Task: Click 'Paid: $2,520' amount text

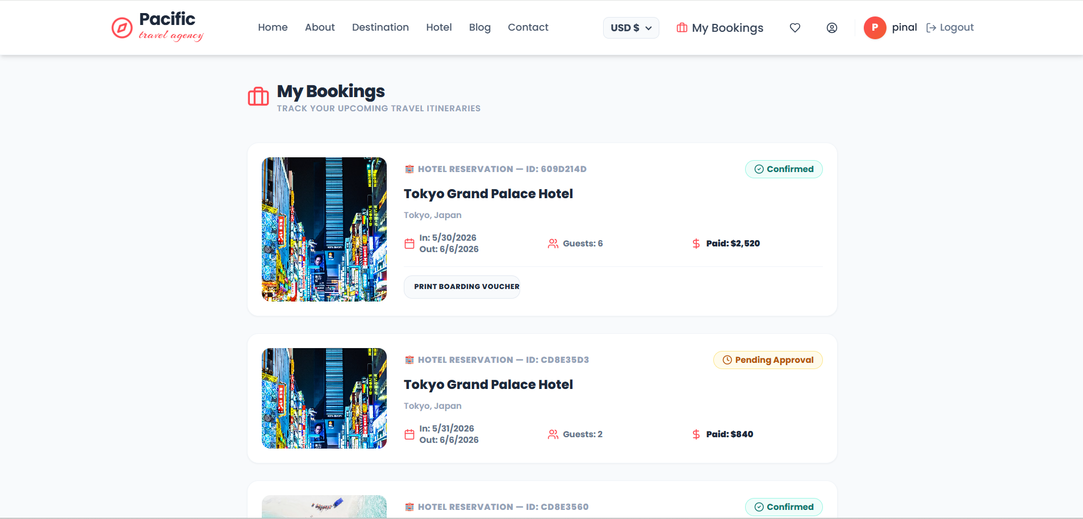Action: [x=733, y=244]
